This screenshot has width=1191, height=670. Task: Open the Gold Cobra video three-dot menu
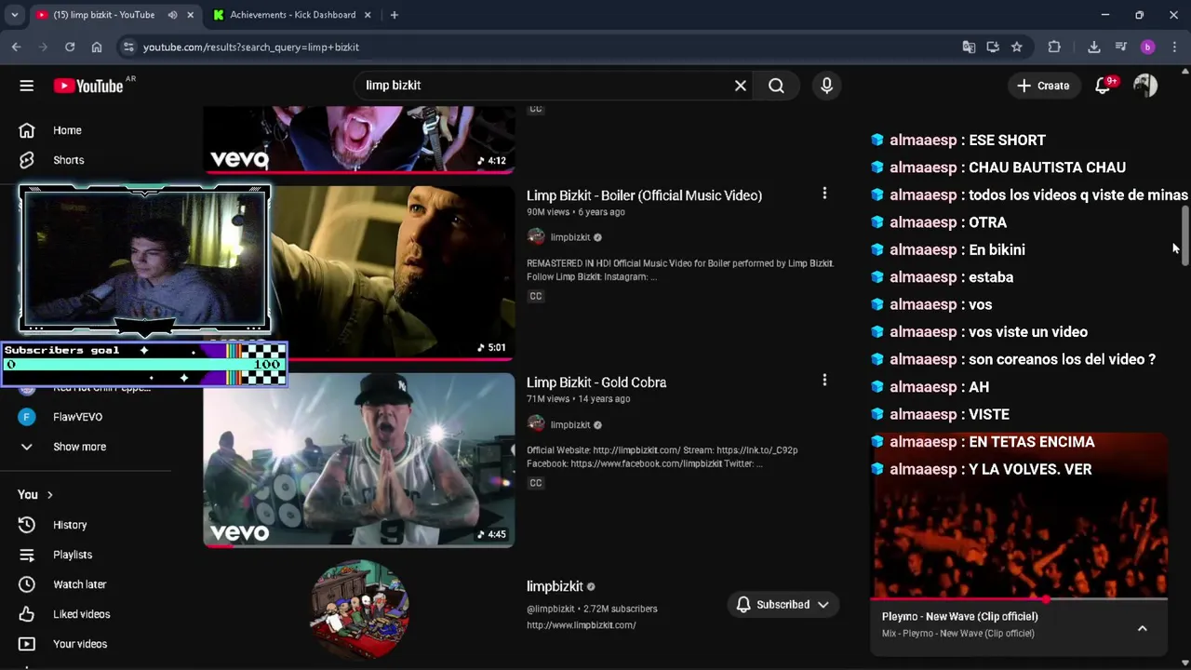click(x=824, y=380)
